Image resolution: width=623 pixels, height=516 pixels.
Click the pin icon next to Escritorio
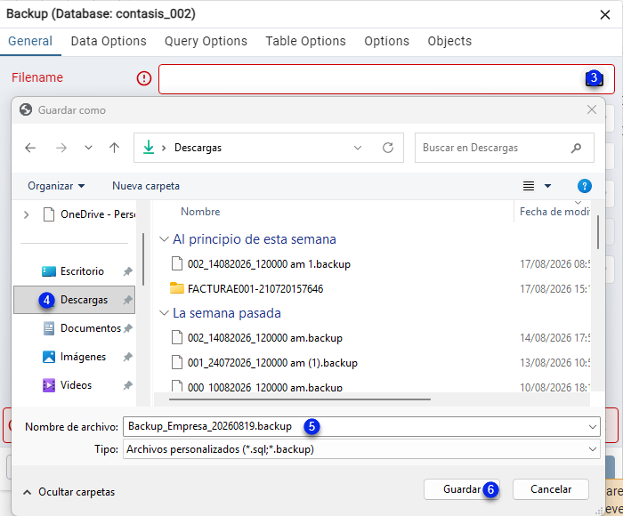click(127, 271)
